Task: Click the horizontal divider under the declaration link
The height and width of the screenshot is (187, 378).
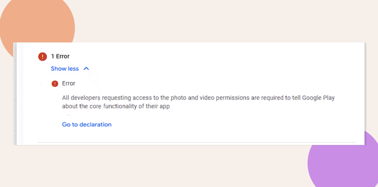Action: (x=196, y=142)
